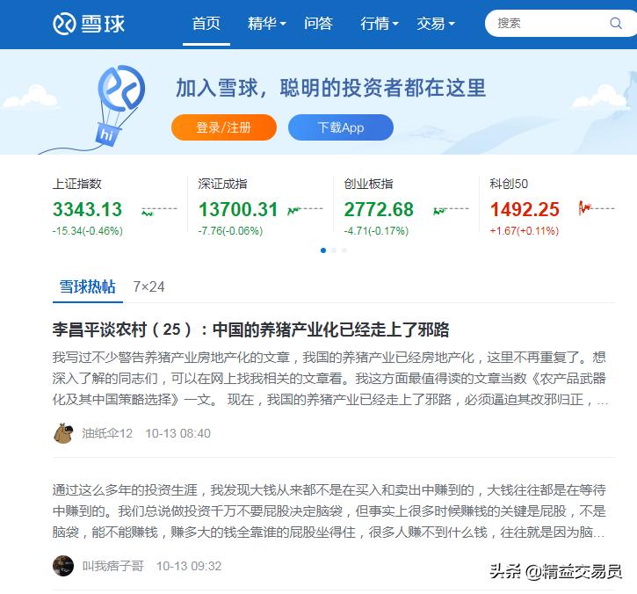The height and width of the screenshot is (594, 637).
Task: Click the 创业板指 label
Action: (x=368, y=184)
